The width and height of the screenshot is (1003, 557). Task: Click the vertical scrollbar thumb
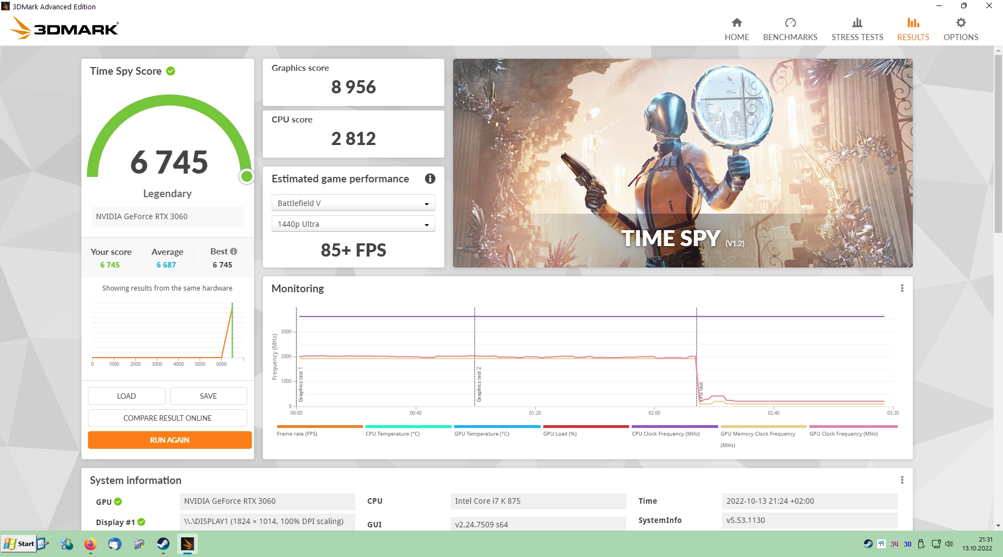pos(998,143)
